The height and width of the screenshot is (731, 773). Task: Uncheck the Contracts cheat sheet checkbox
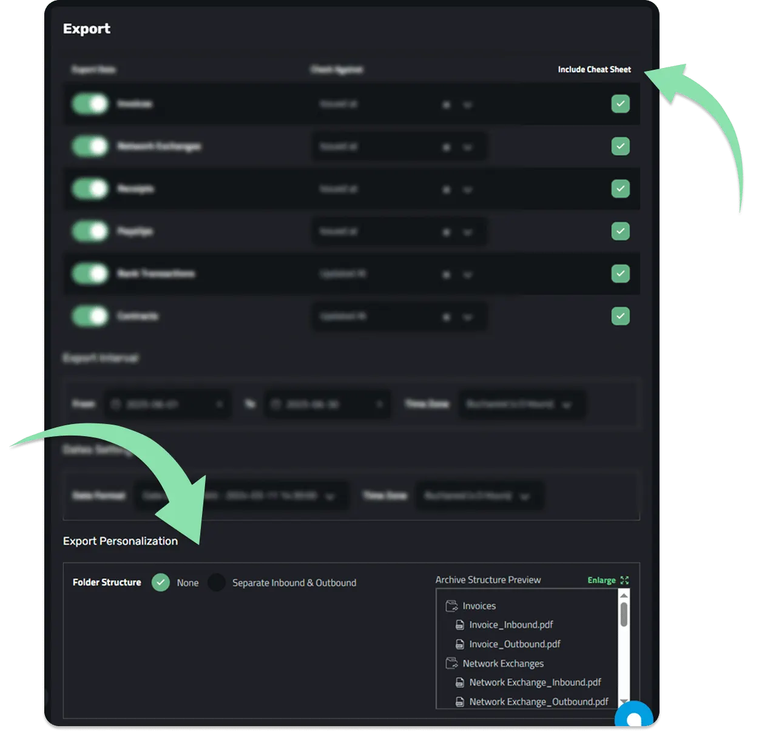coord(620,316)
